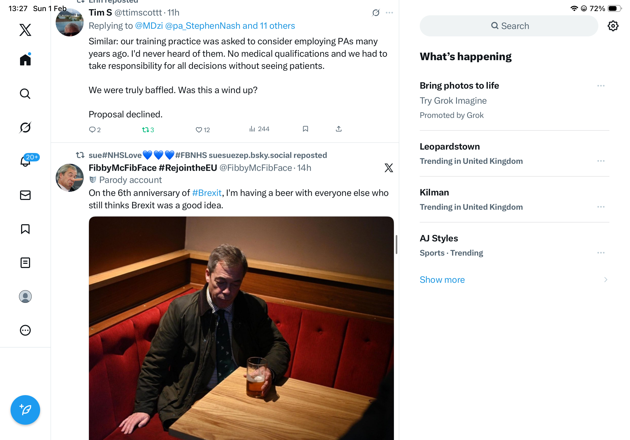This screenshot has width=630, height=440.
Task: Repost Tim S's reply
Action: click(145, 130)
